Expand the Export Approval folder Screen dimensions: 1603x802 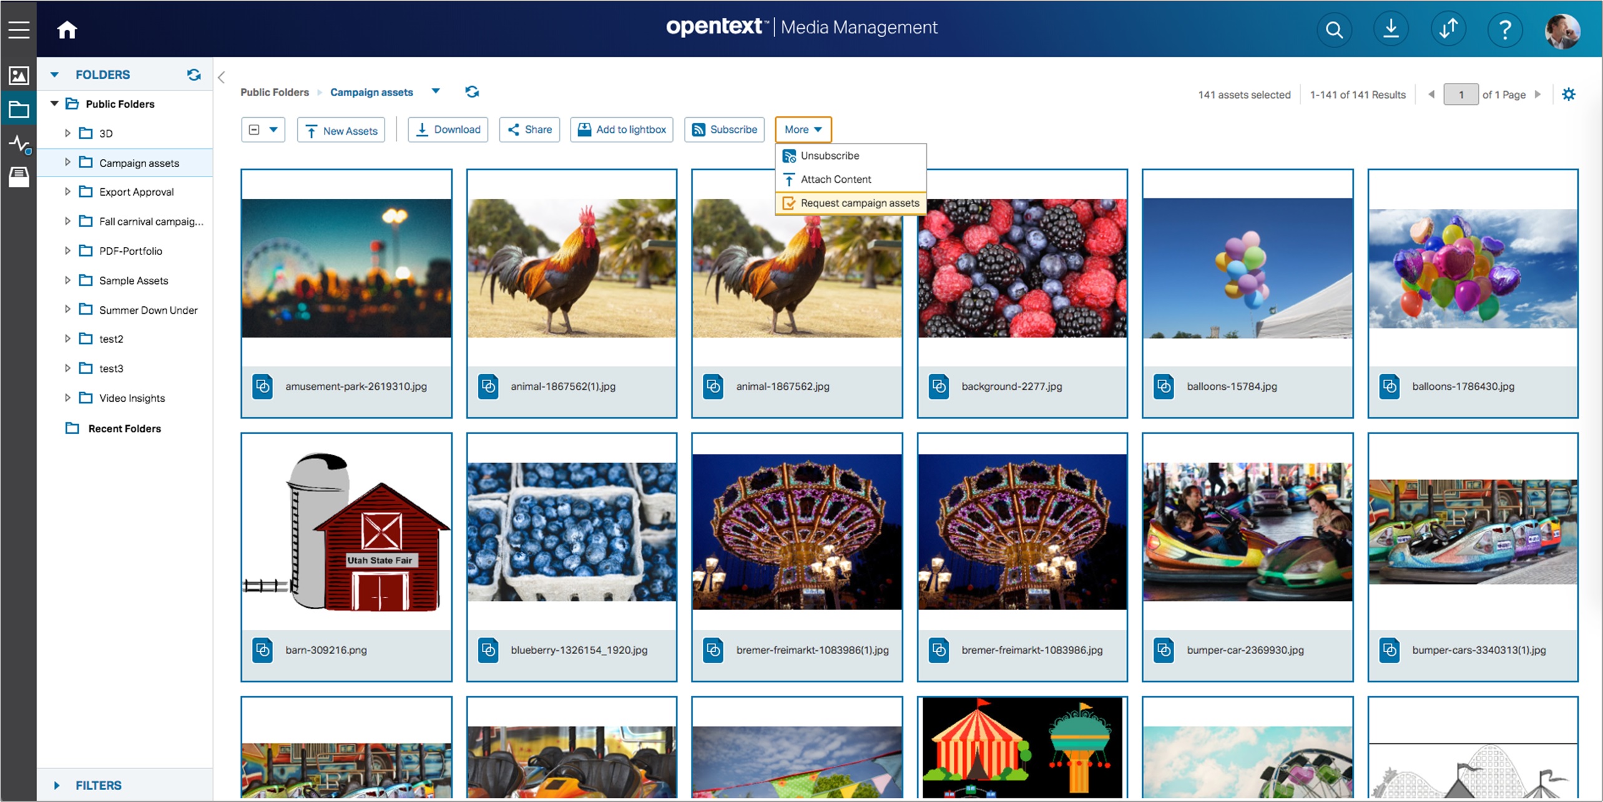[67, 191]
